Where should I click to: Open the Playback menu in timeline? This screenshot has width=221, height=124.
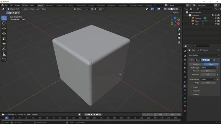click(x=11, y=114)
